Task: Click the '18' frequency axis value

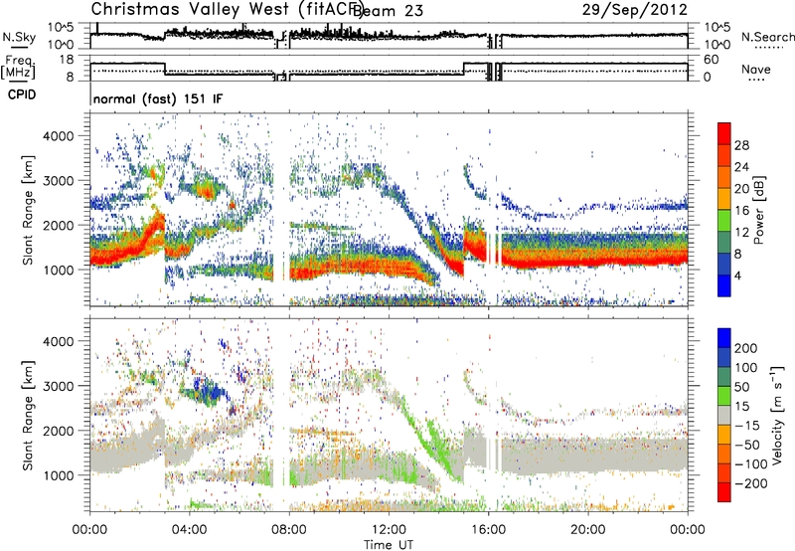Action: click(x=67, y=60)
